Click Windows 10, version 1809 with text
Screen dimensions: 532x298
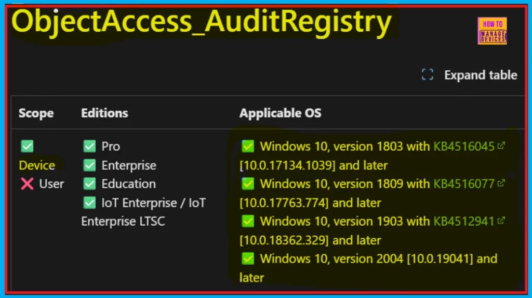click(x=345, y=184)
